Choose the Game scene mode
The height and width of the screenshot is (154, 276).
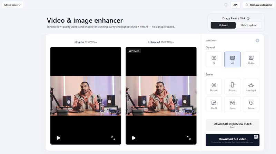(x=232, y=104)
